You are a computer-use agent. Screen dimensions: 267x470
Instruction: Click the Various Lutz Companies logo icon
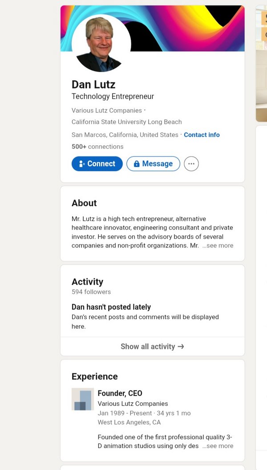pyautogui.click(x=83, y=399)
